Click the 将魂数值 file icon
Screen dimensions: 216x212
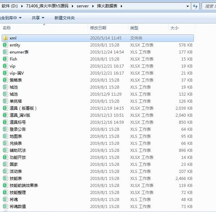(x=5, y=207)
